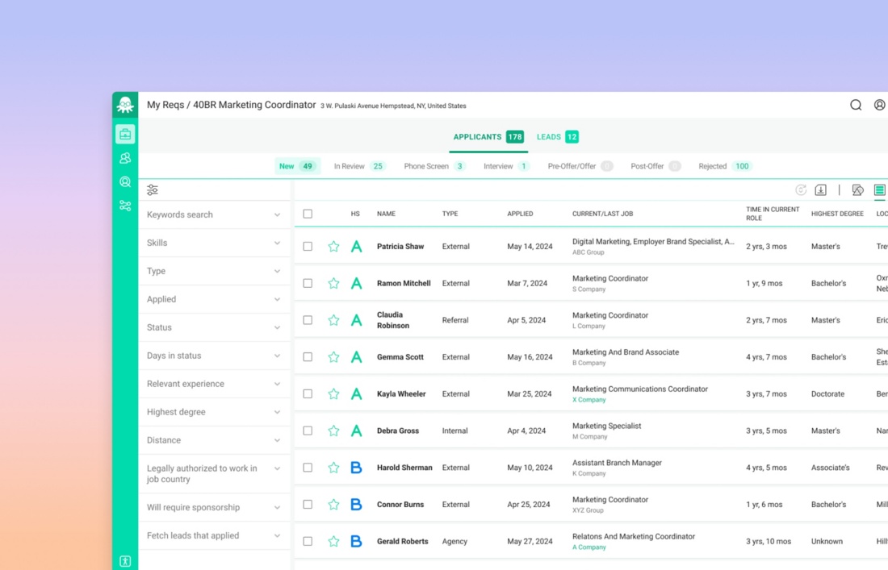Click the download icon in table toolbar
Screen dimensions: 888x570
tap(820, 190)
